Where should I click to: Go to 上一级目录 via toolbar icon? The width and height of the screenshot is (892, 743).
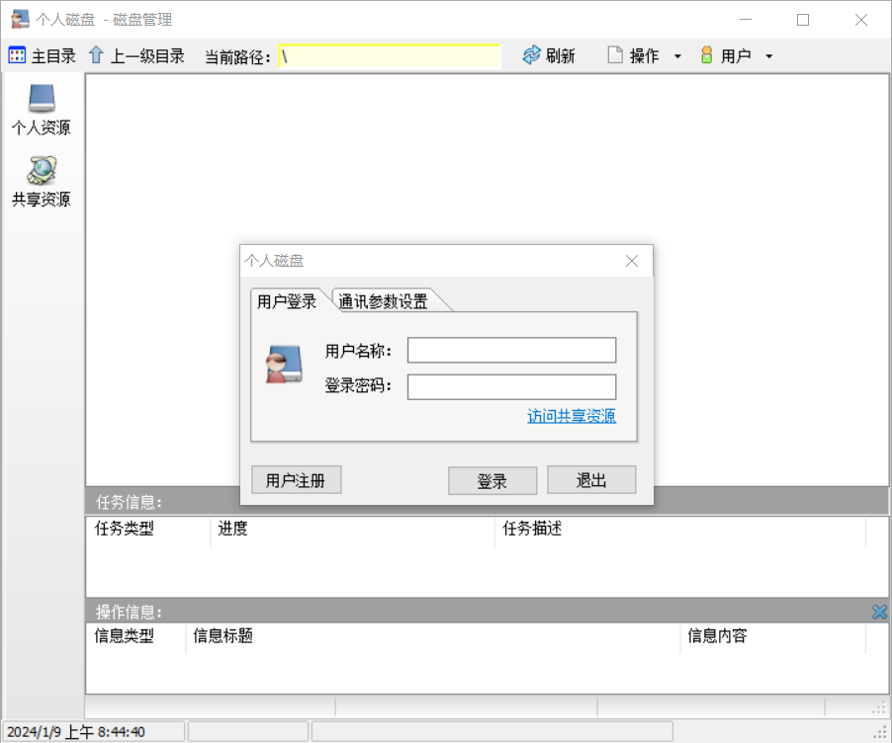point(96,55)
